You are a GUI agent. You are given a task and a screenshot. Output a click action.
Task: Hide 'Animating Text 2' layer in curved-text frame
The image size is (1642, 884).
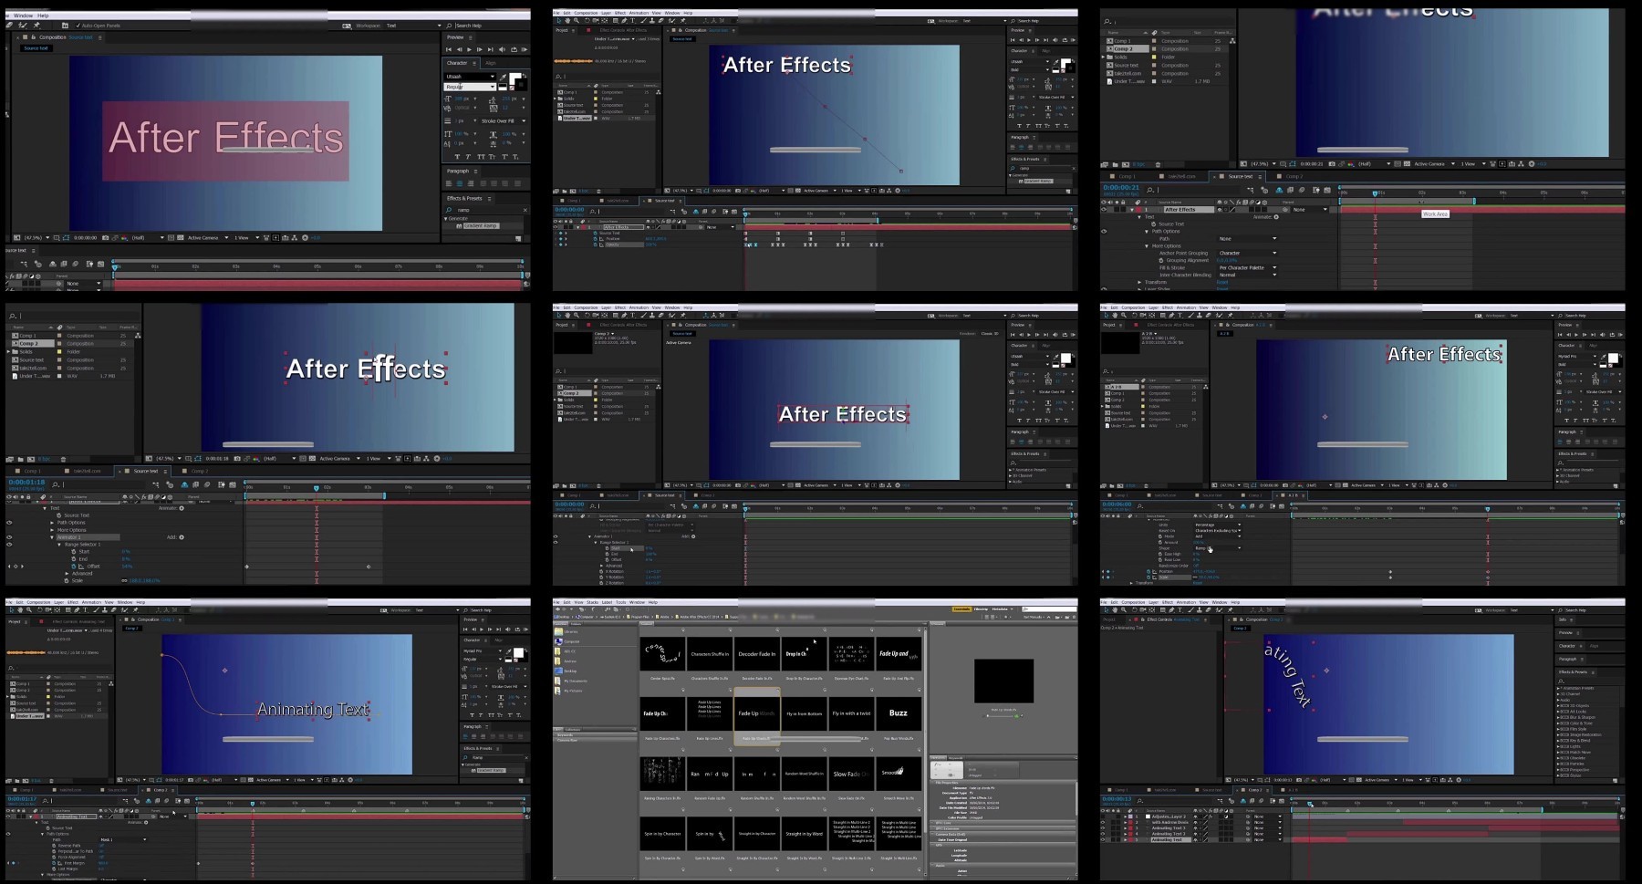[x=1103, y=834]
